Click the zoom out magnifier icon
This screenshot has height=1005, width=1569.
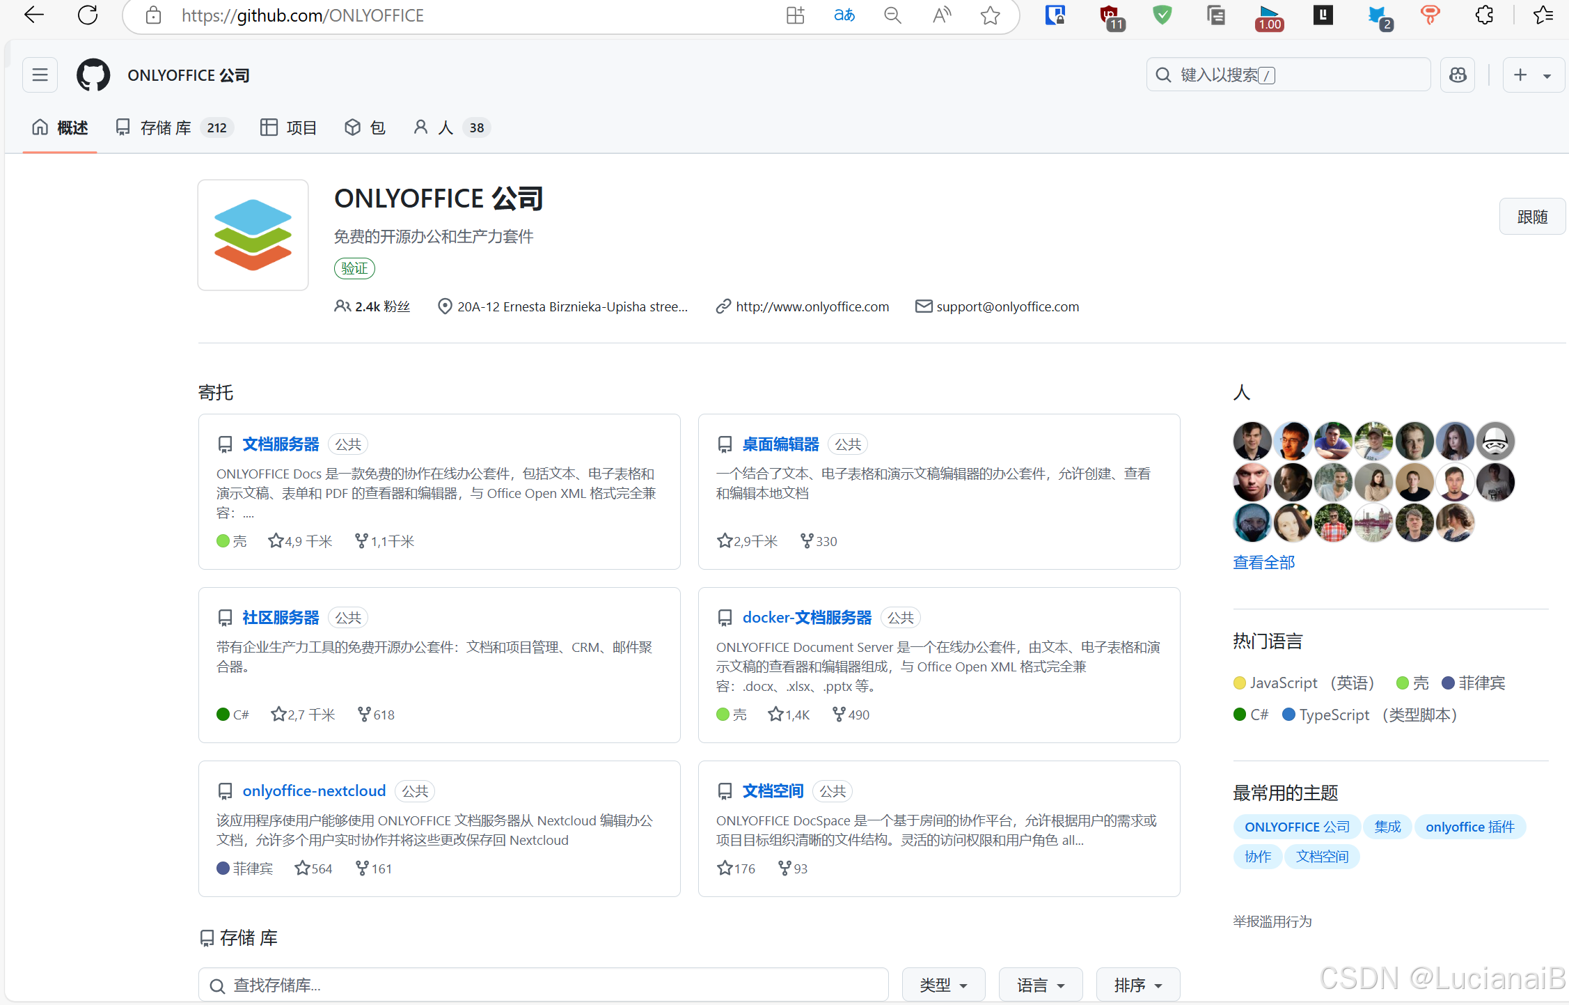click(892, 15)
